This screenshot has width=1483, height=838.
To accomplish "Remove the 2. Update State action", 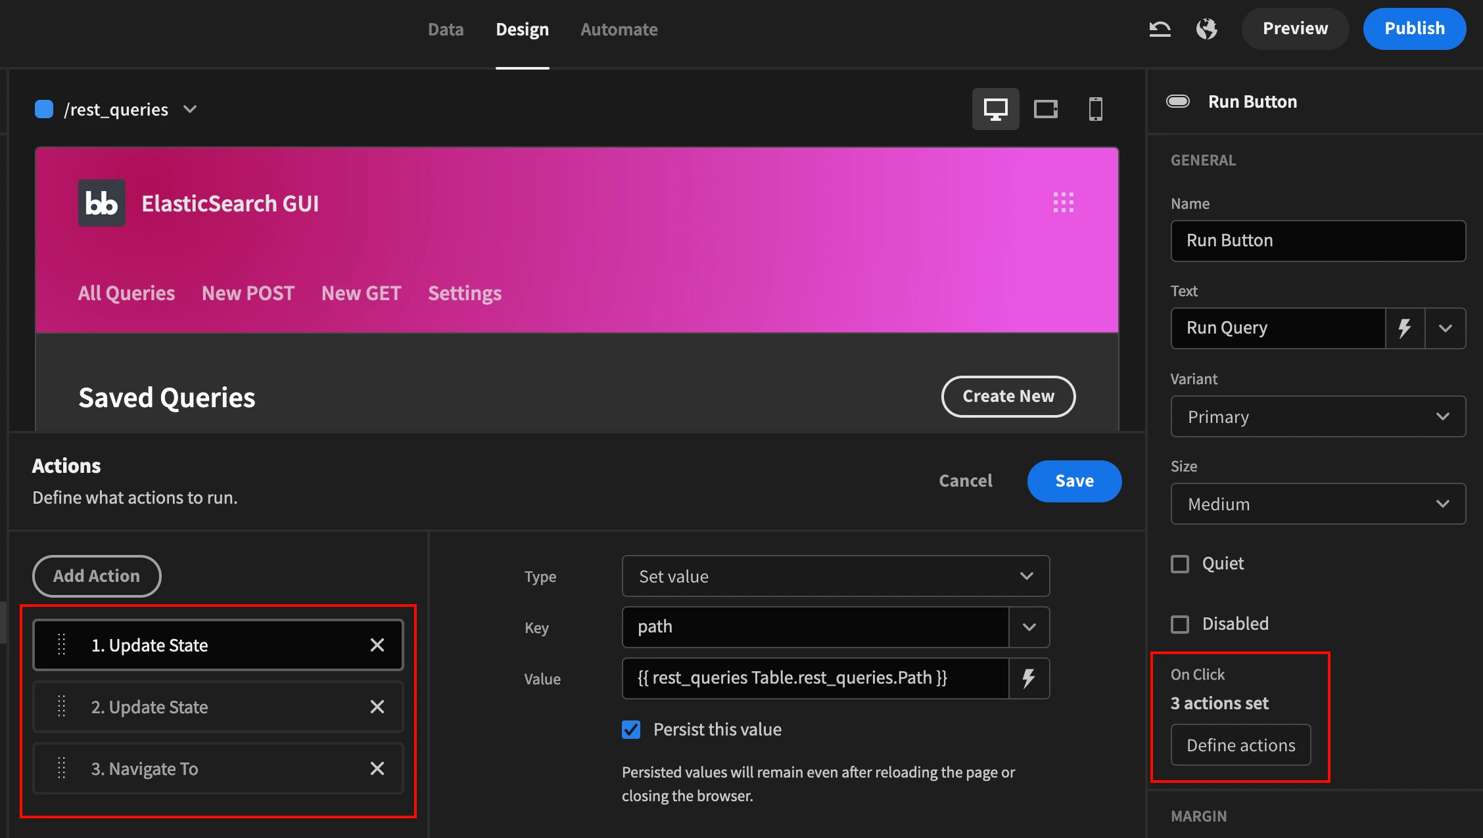I will pyautogui.click(x=377, y=707).
